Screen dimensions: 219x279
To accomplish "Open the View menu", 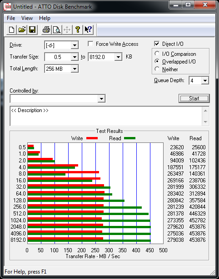I will [x=27, y=18].
